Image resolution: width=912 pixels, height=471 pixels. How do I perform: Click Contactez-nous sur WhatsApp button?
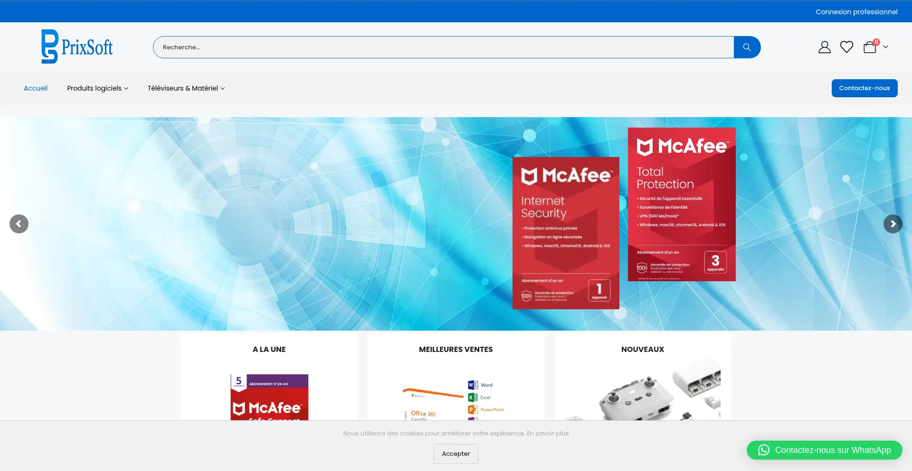825,450
